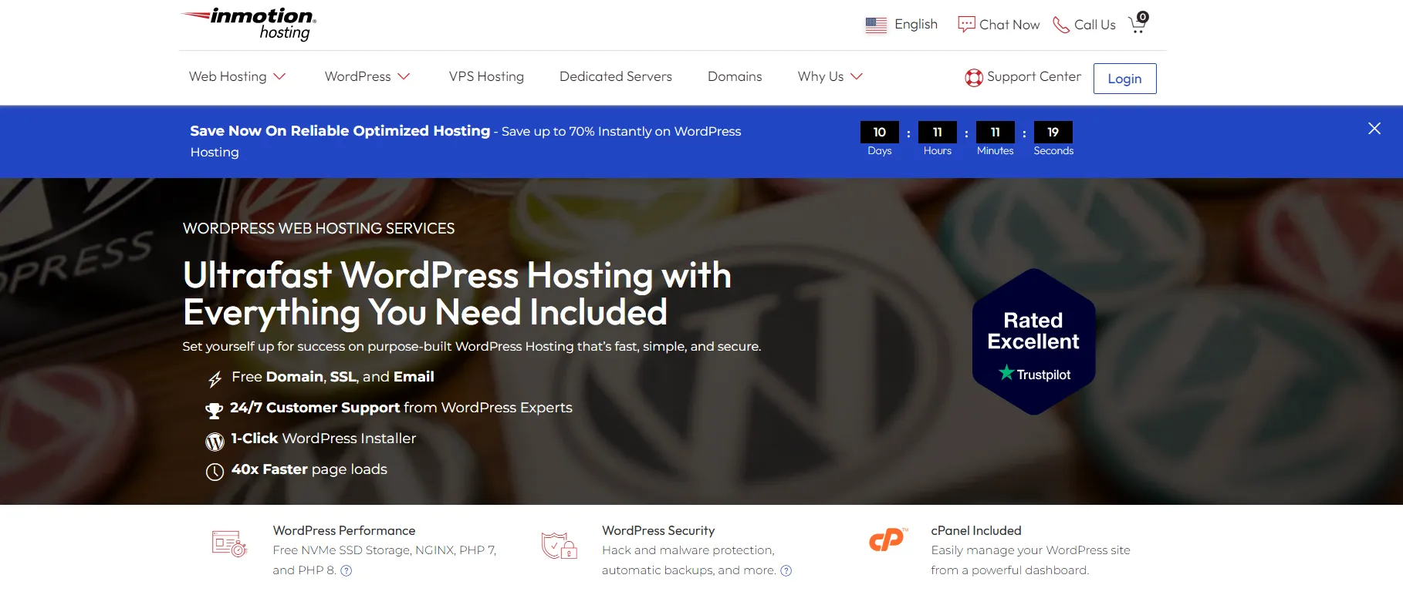Open the Domains nav item
Viewport: 1403px width, 595px height.
[735, 76]
